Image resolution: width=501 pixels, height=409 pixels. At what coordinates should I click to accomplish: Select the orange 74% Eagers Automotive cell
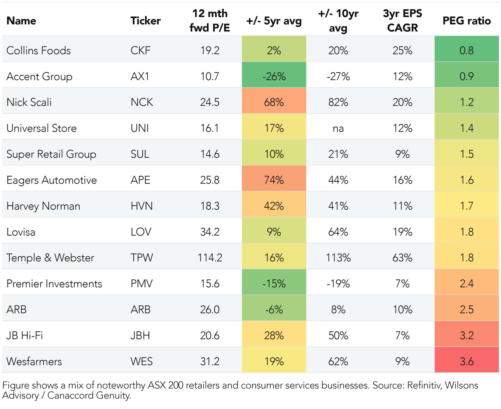click(x=274, y=180)
